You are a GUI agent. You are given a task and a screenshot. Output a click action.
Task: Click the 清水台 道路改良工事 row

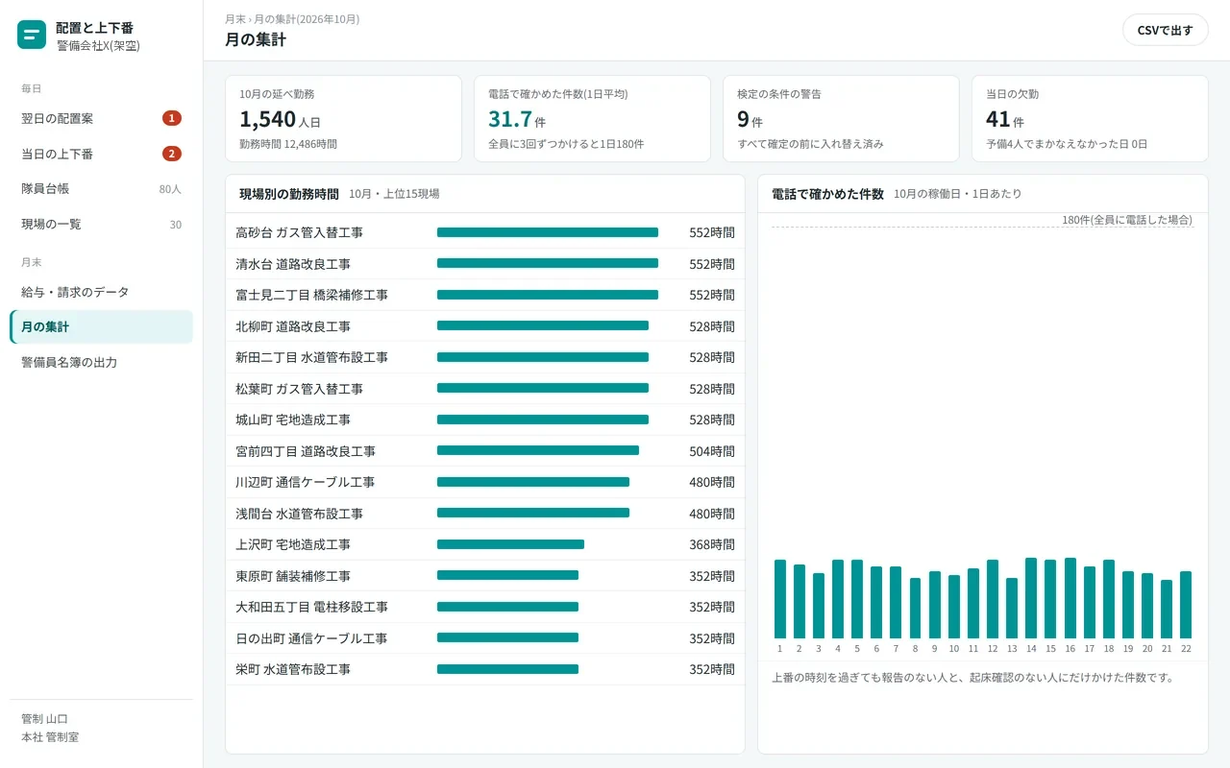(x=485, y=264)
